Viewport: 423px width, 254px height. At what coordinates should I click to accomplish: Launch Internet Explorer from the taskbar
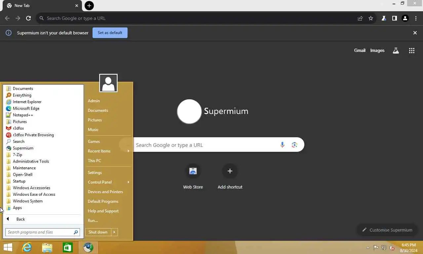pyautogui.click(x=27, y=247)
